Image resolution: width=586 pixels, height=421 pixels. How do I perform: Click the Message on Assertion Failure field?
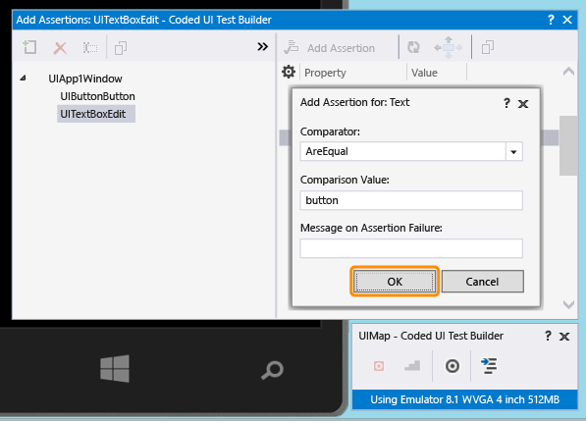tap(411, 248)
